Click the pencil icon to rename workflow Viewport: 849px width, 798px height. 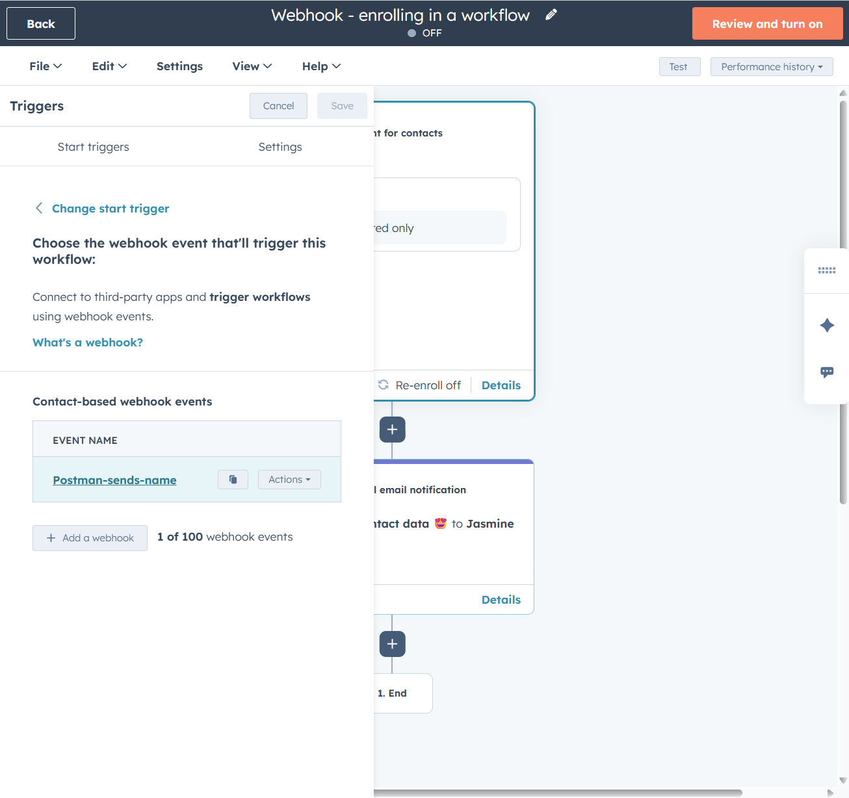point(551,14)
